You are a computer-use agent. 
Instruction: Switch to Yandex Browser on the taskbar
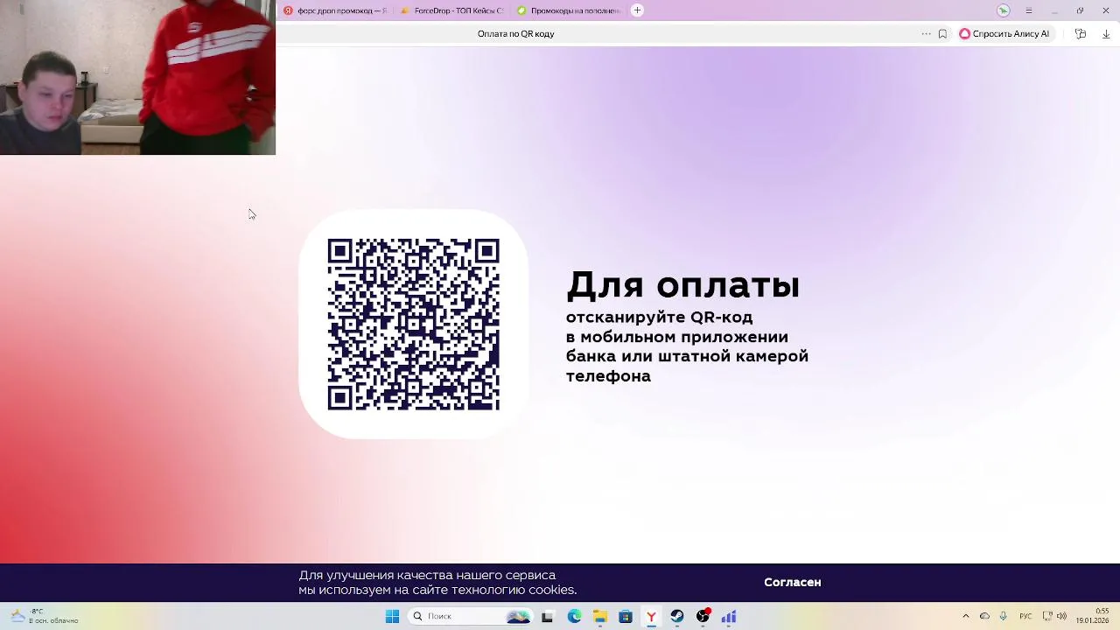pyautogui.click(x=651, y=617)
